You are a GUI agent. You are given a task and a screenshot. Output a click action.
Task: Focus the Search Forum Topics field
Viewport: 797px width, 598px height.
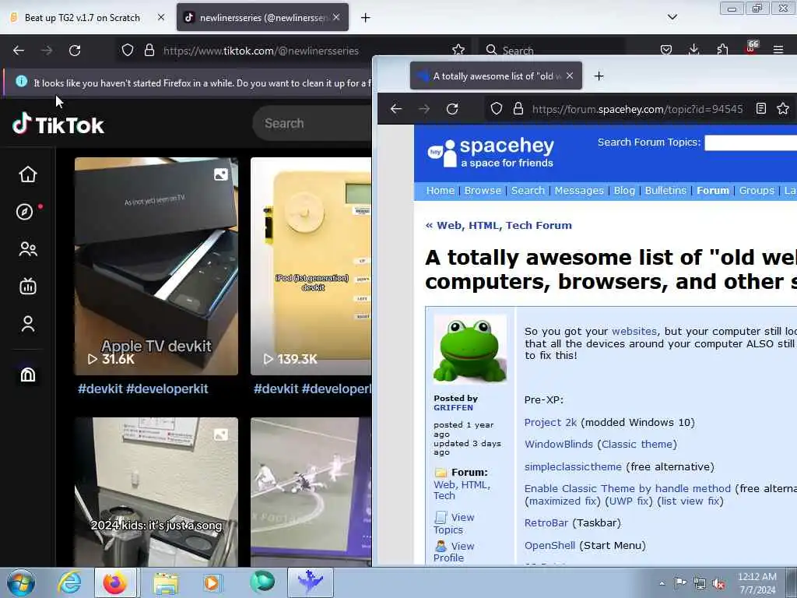tap(750, 143)
